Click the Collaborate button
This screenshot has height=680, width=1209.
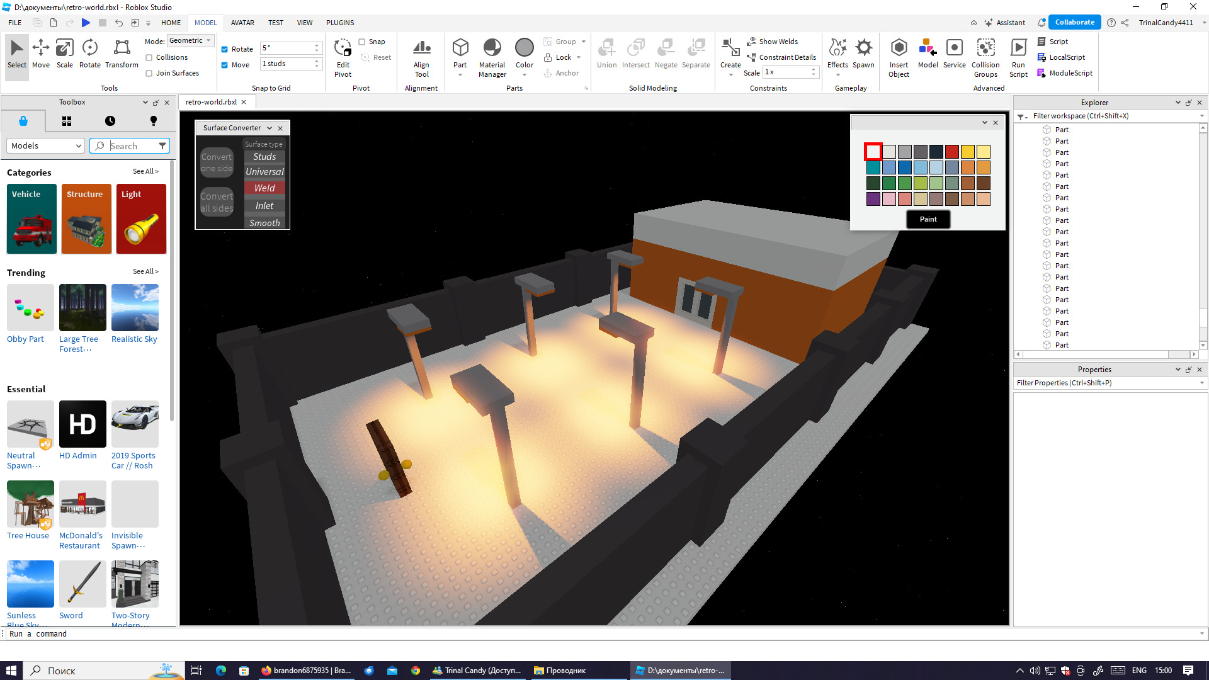1074,22
